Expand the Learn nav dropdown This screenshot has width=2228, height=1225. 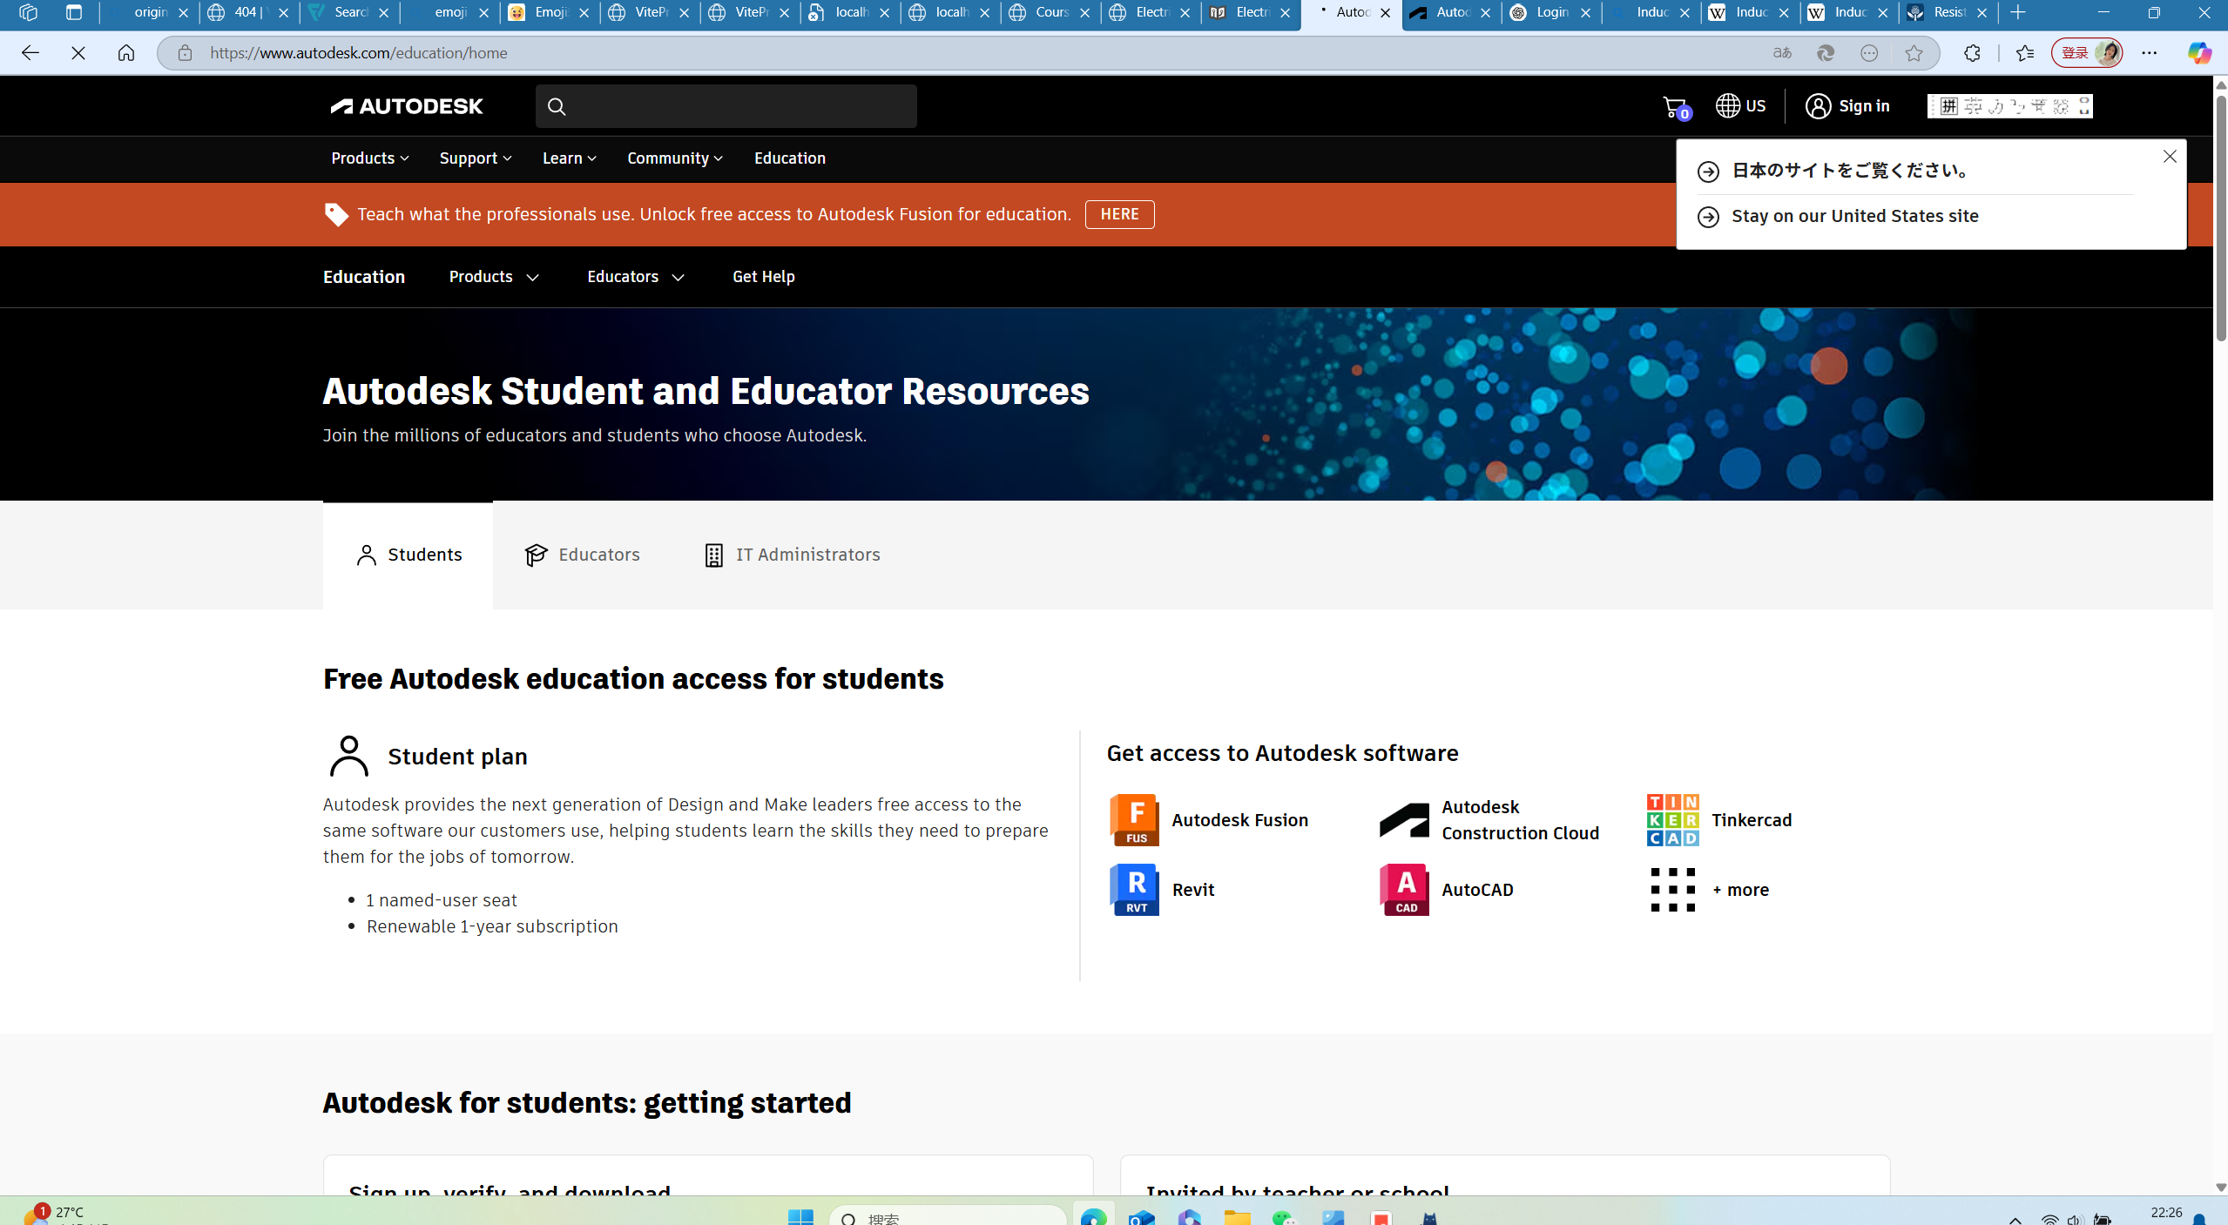569,158
